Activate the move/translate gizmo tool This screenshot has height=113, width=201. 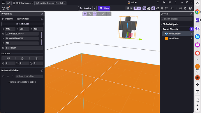pos(95,14)
